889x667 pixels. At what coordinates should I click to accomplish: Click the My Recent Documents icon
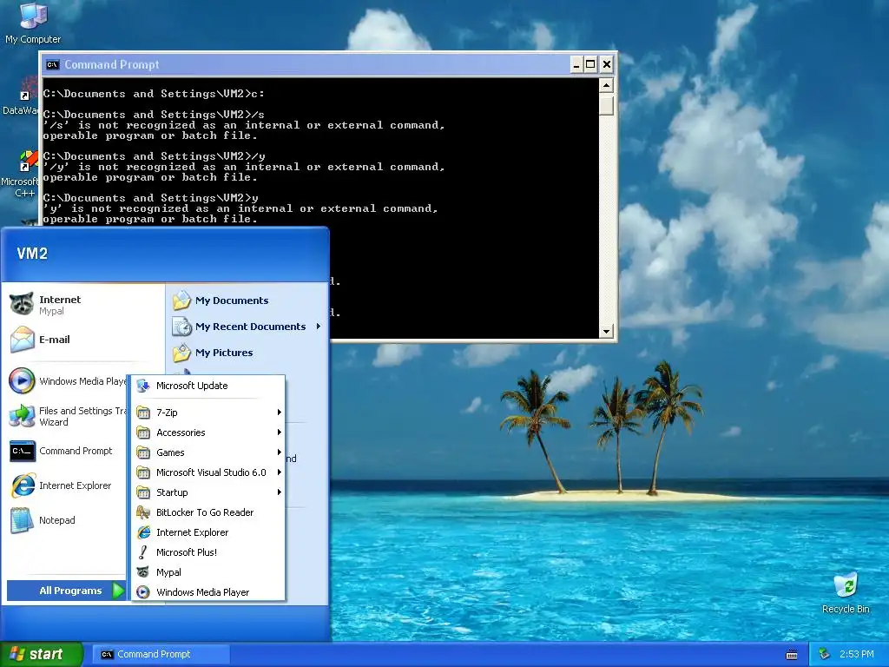(x=181, y=327)
